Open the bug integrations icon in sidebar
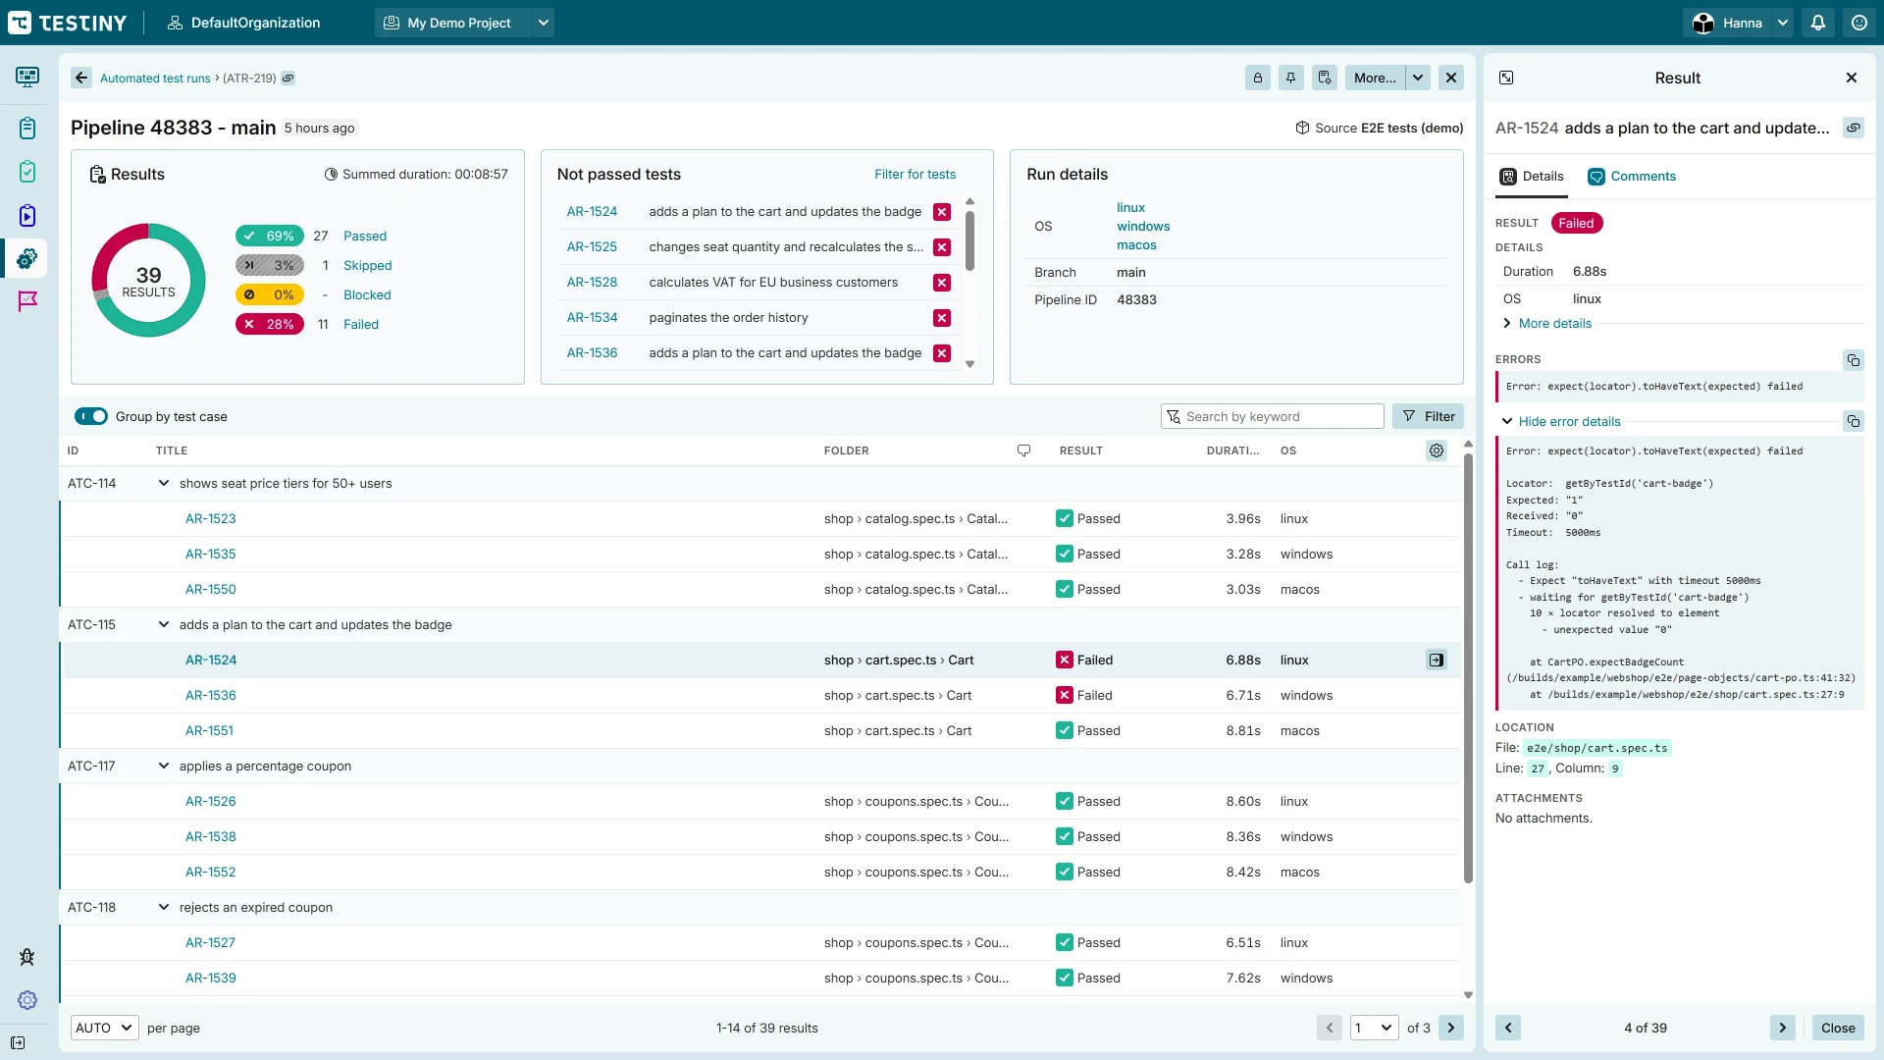Image resolution: width=1884 pixels, height=1060 pixels. pos(27,957)
